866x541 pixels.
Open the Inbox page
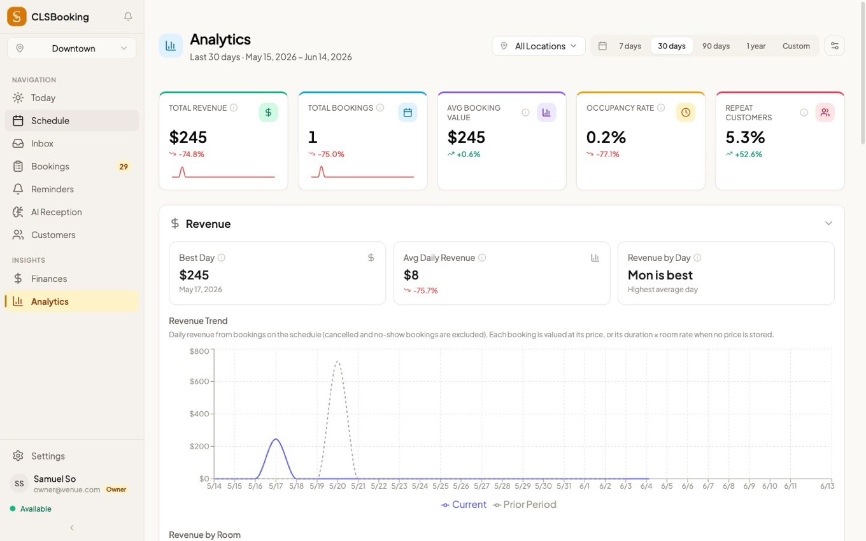click(x=72, y=144)
